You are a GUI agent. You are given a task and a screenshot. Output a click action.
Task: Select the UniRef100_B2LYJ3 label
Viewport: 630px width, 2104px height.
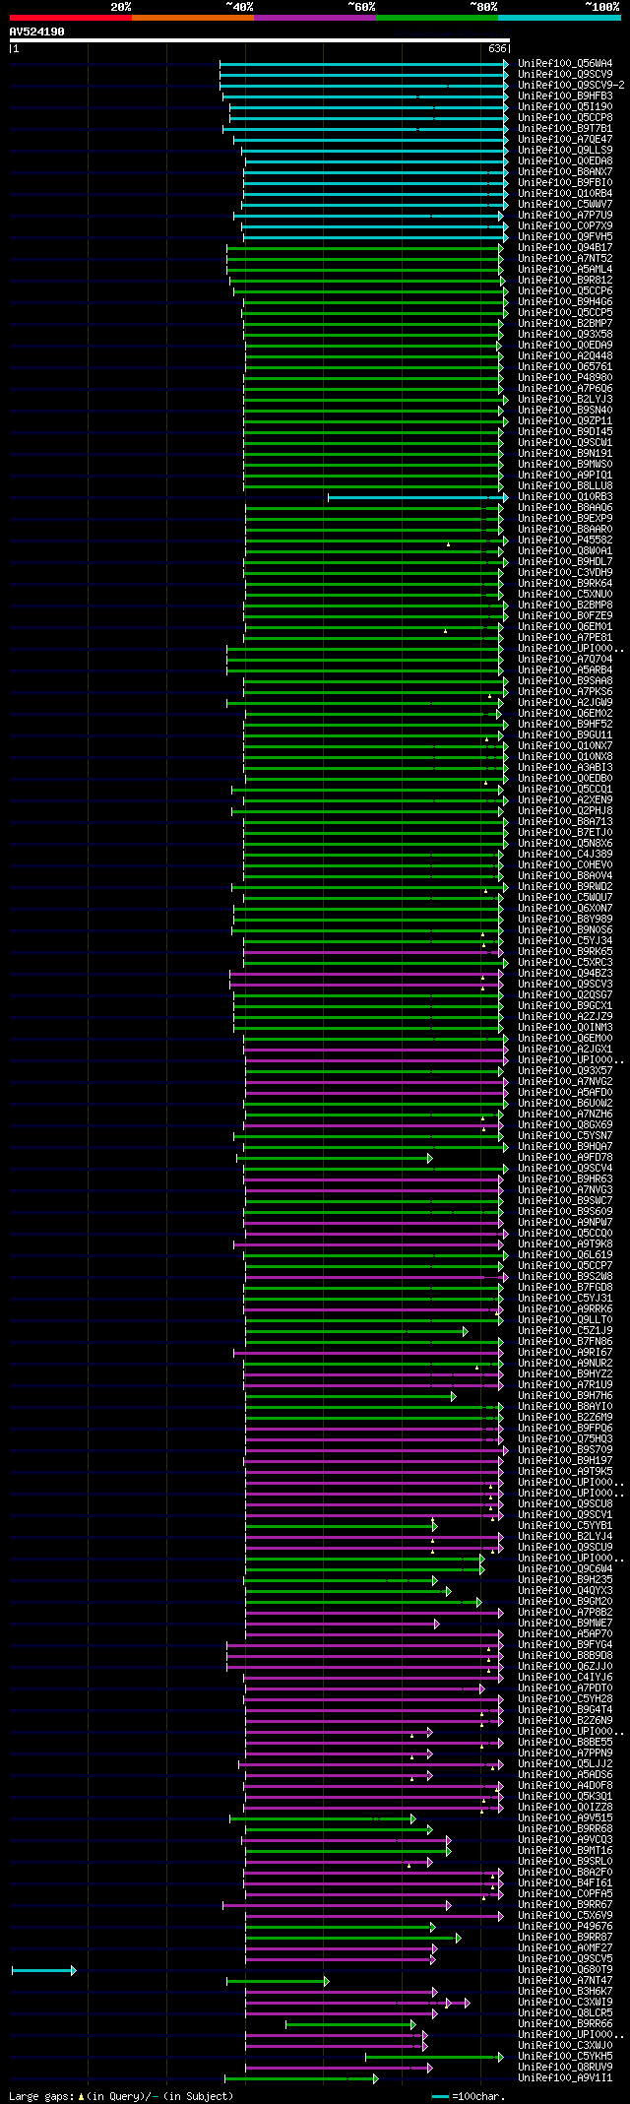point(565,399)
